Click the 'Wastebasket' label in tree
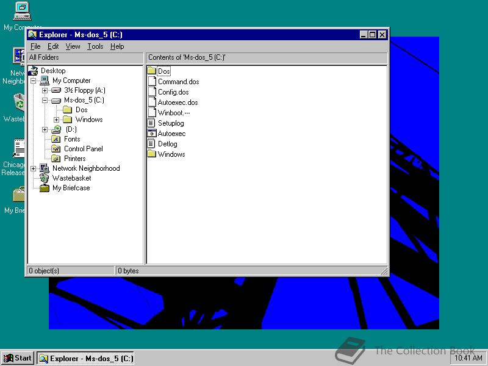The width and height of the screenshot is (488, 366). pyautogui.click(x=71, y=178)
